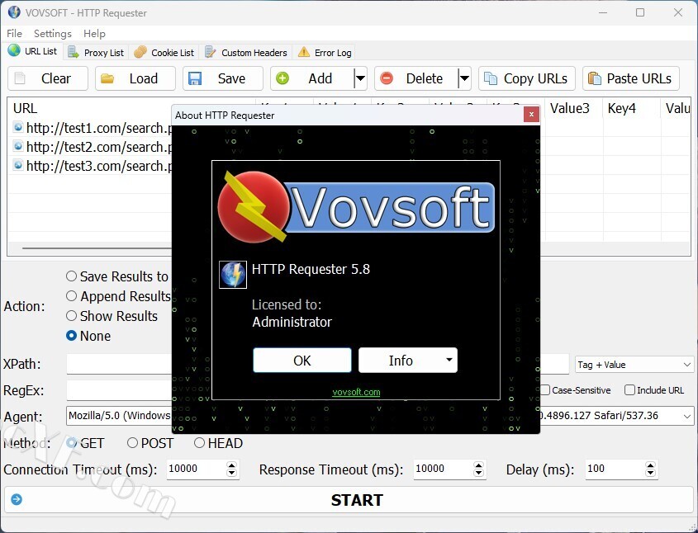Click the Copy URLs documents icon
This screenshot has width=698, height=533.
point(491,78)
